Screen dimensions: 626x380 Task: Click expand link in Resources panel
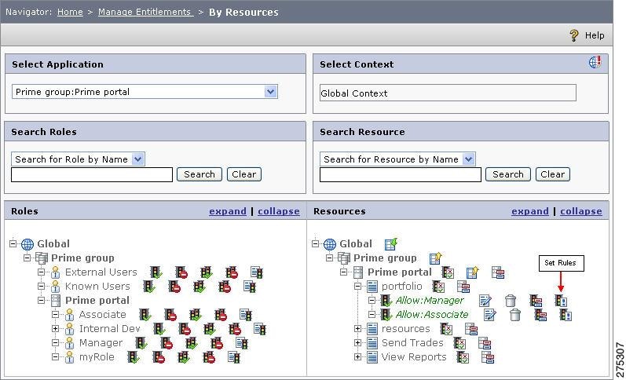pyautogui.click(x=530, y=211)
